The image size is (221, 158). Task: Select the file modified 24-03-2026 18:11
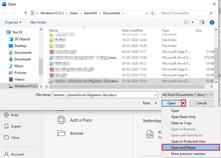131,63
